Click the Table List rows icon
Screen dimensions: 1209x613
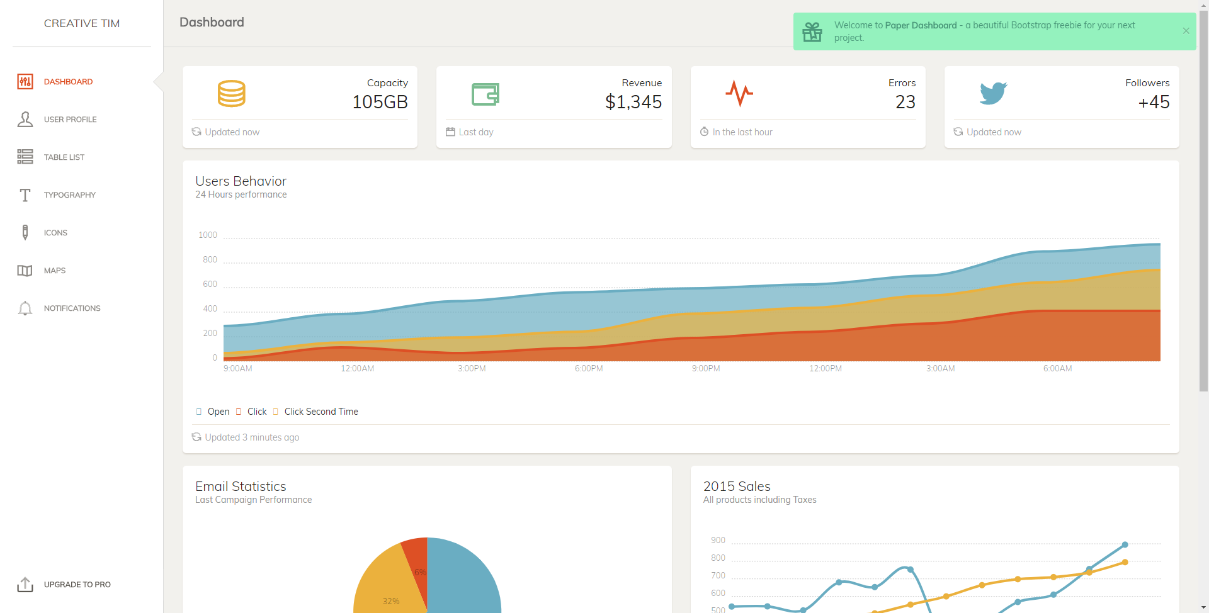(25, 157)
